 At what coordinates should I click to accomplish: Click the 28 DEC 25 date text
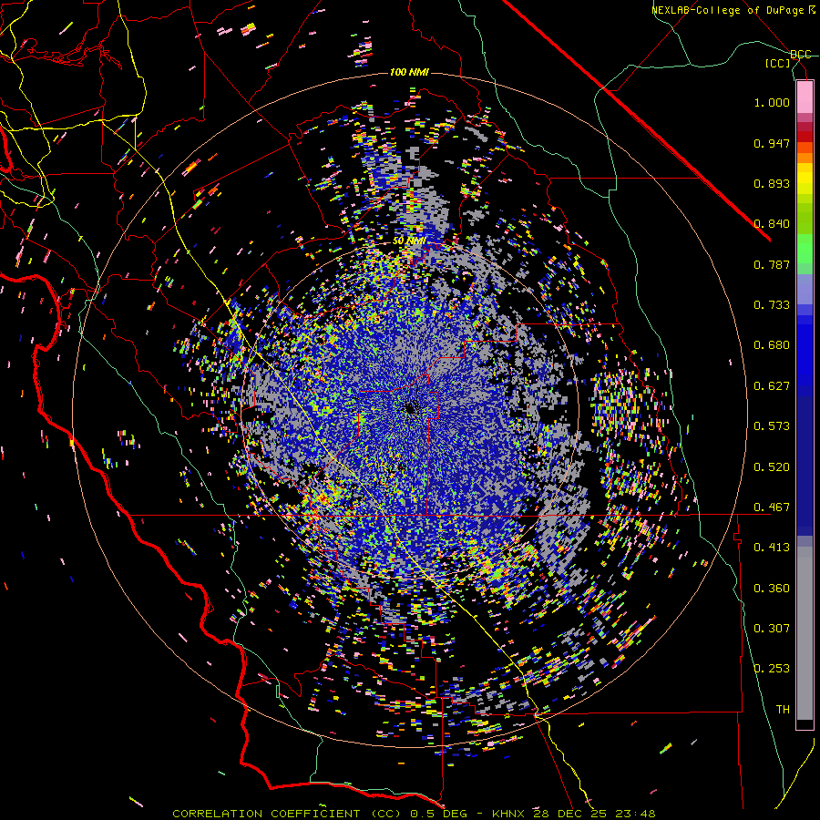coord(569,814)
